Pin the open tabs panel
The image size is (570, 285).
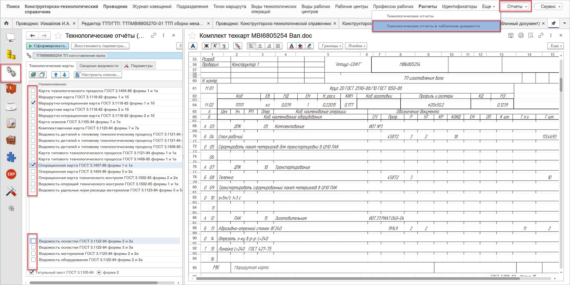[x=553, y=23]
